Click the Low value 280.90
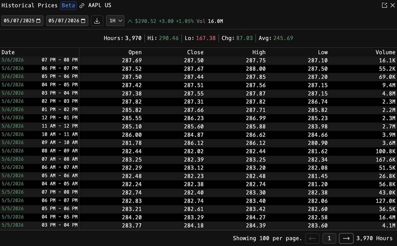Image resolution: width=397 pixels, height=246 pixels. (318, 143)
